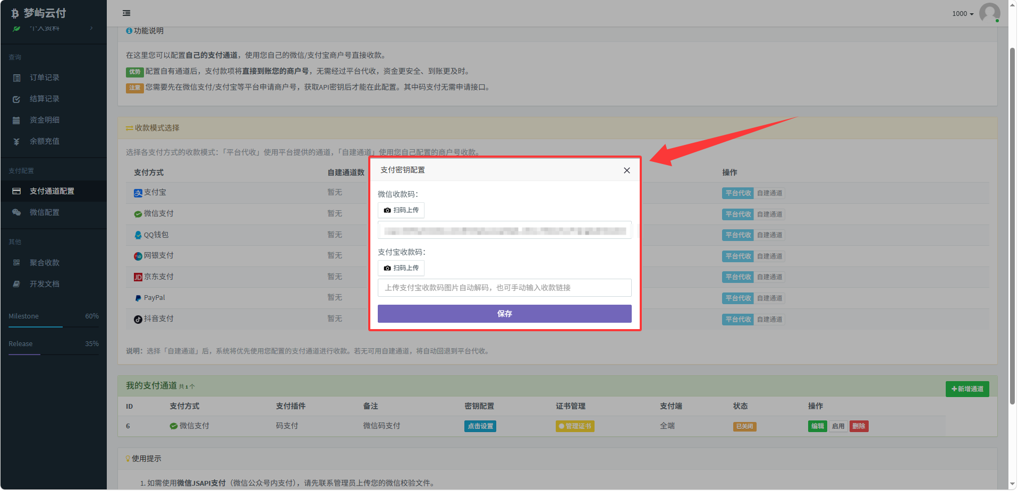Toggle the sidebar hamburger menu icon

tap(126, 13)
